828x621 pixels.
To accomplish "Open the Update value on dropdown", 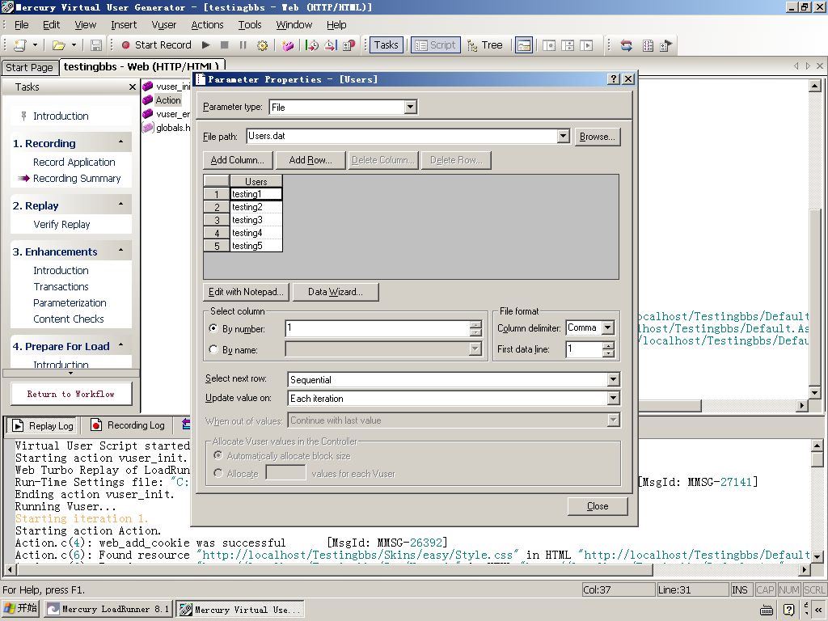I will pyautogui.click(x=613, y=398).
